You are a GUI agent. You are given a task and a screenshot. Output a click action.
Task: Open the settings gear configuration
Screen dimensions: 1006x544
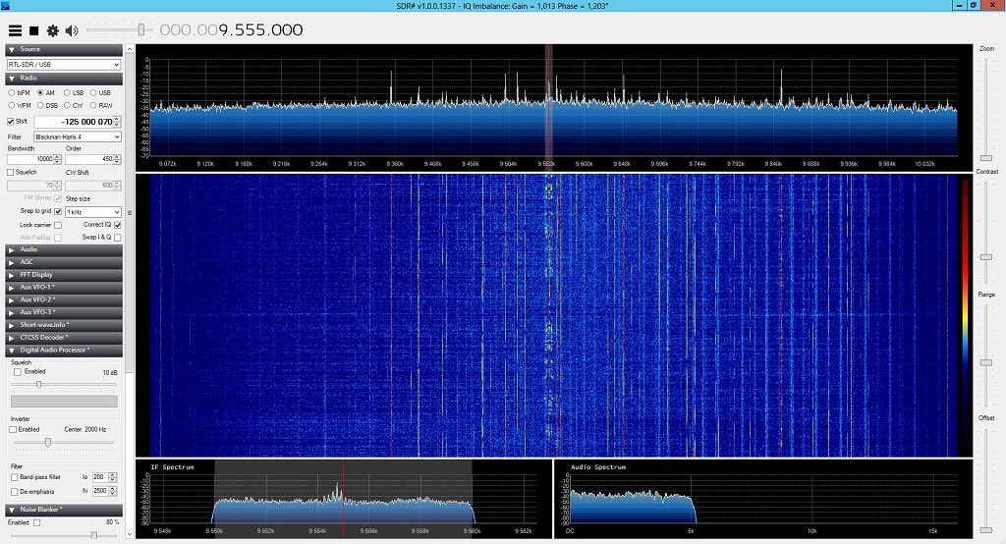coord(53,30)
